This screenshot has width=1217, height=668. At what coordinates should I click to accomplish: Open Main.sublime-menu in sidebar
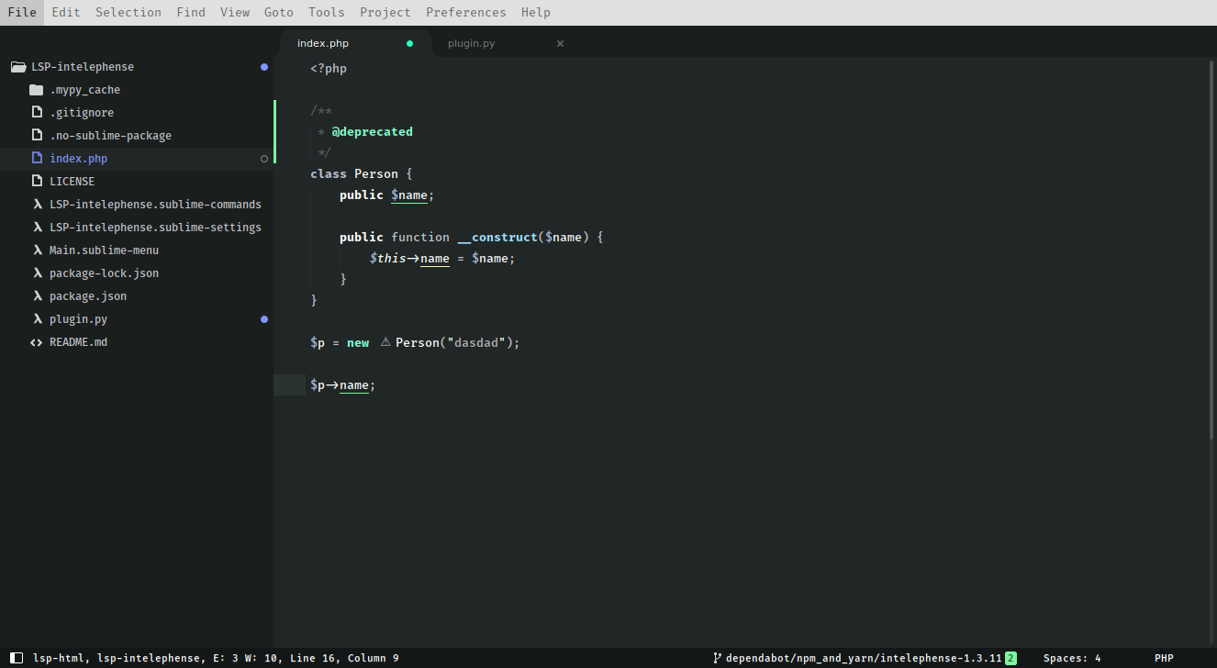point(104,250)
